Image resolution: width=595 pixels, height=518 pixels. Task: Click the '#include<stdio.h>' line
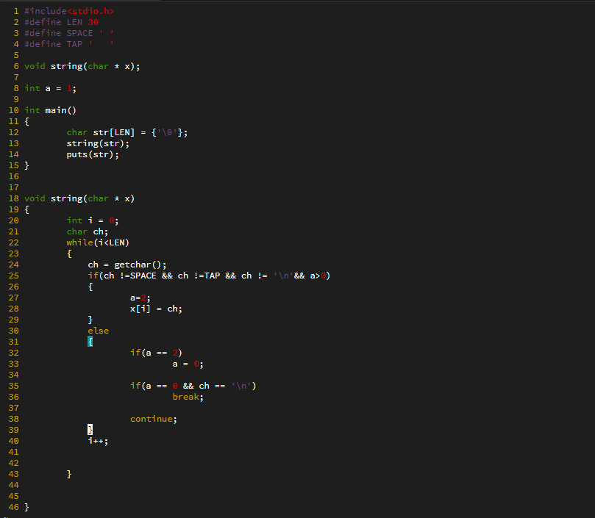69,11
